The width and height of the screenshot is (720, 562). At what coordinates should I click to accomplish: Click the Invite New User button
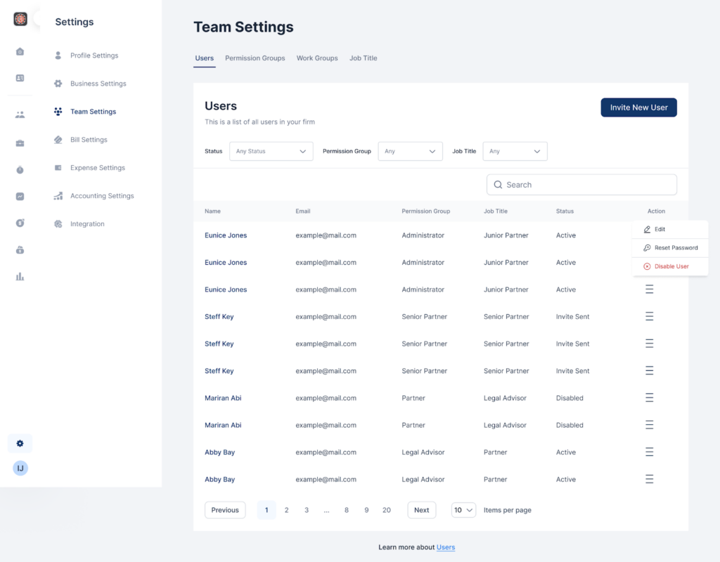coord(638,107)
